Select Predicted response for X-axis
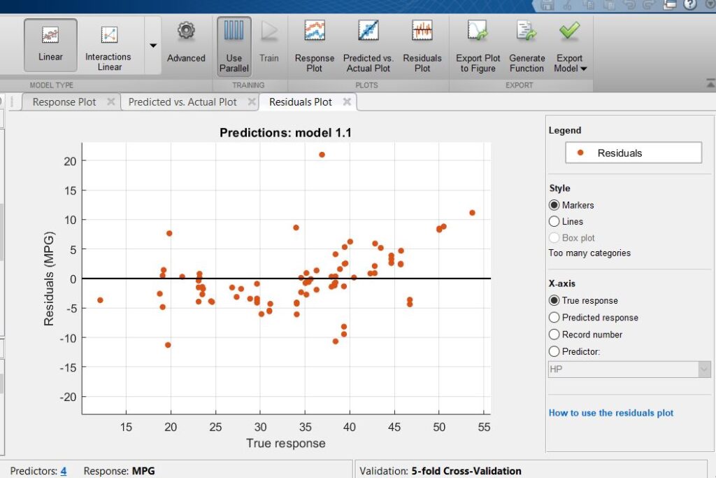716x478 pixels. click(x=555, y=318)
